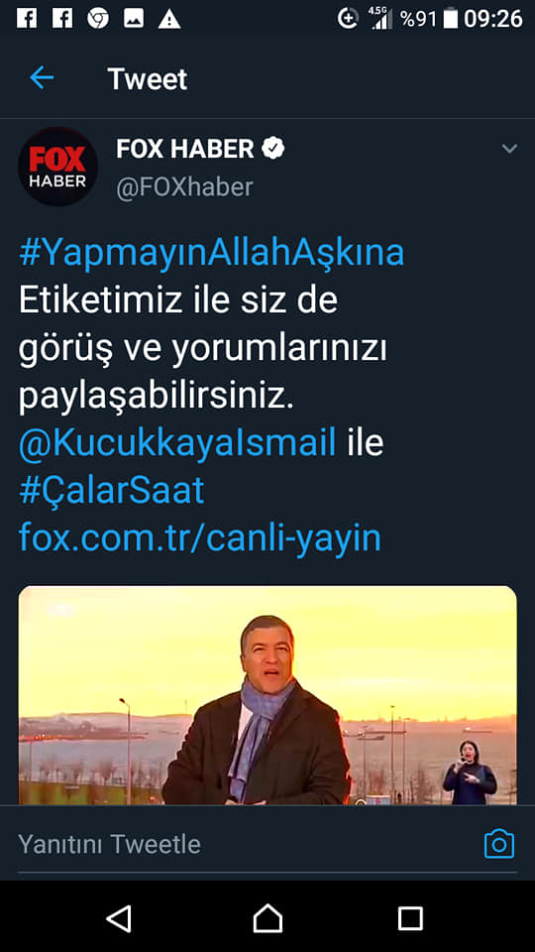Image resolution: width=535 pixels, height=952 pixels.
Task: Tap the @FOXhaber handle
Action: pyautogui.click(x=184, y=187)
